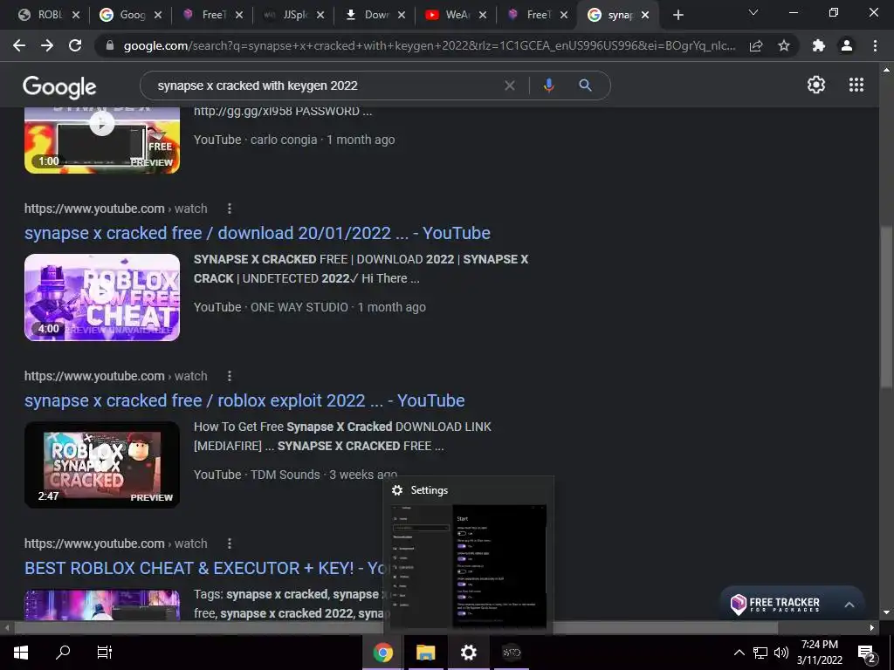This screenshot has height=670, width=894.
Task: Show hidden system tray icons
Action: click(x=739, y=653)
